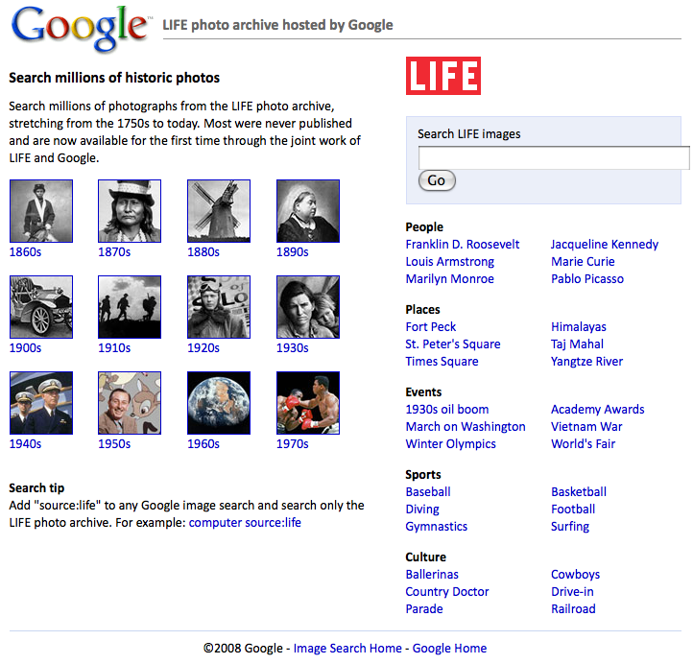This screenshot has width=693, height=664.
Task: Browse St. Peter's Square photos
Action: (x=453, y=344)
